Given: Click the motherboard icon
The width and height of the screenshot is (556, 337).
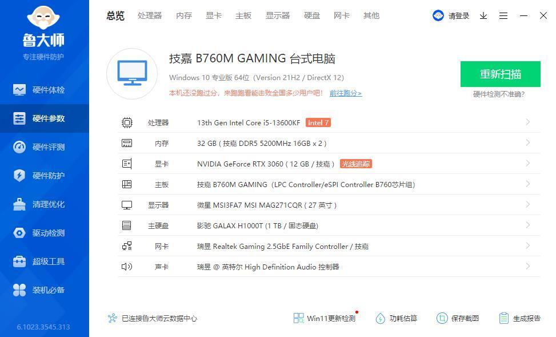Looking at the screenshot, I should click(127, 184).
